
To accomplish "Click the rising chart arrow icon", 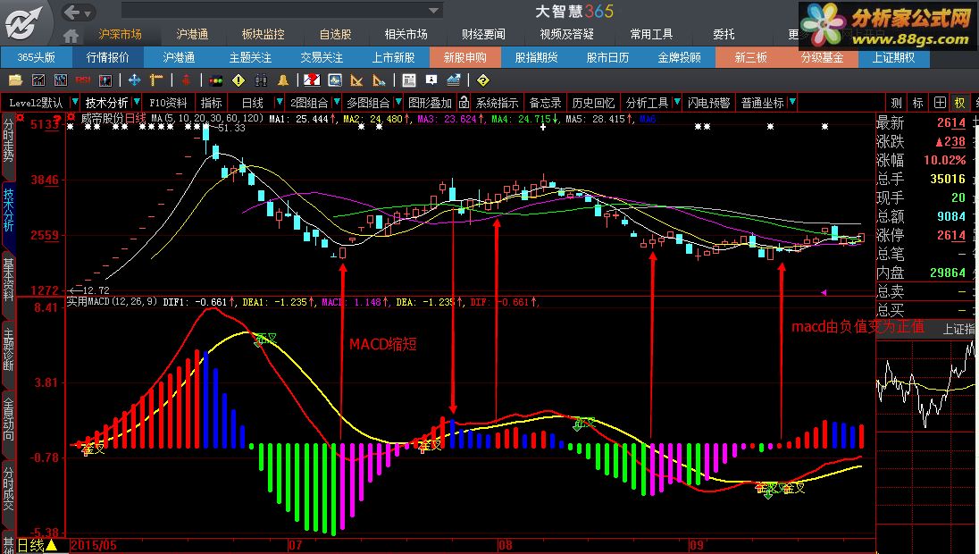I will tap(454, 80).
